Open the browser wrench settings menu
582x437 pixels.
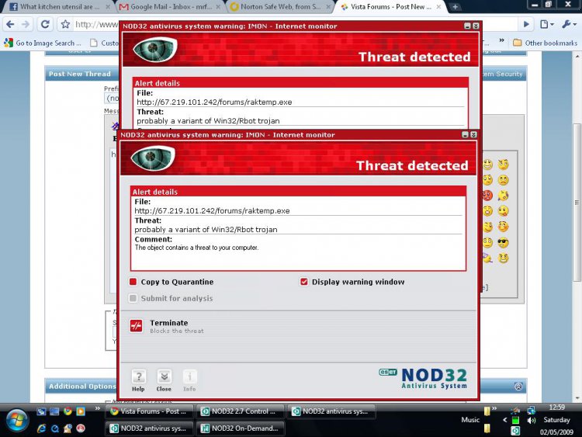click(568, 25)
